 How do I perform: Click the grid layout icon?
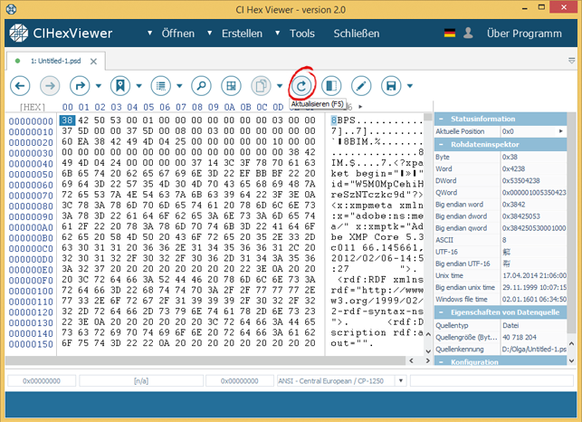(231, 86)
